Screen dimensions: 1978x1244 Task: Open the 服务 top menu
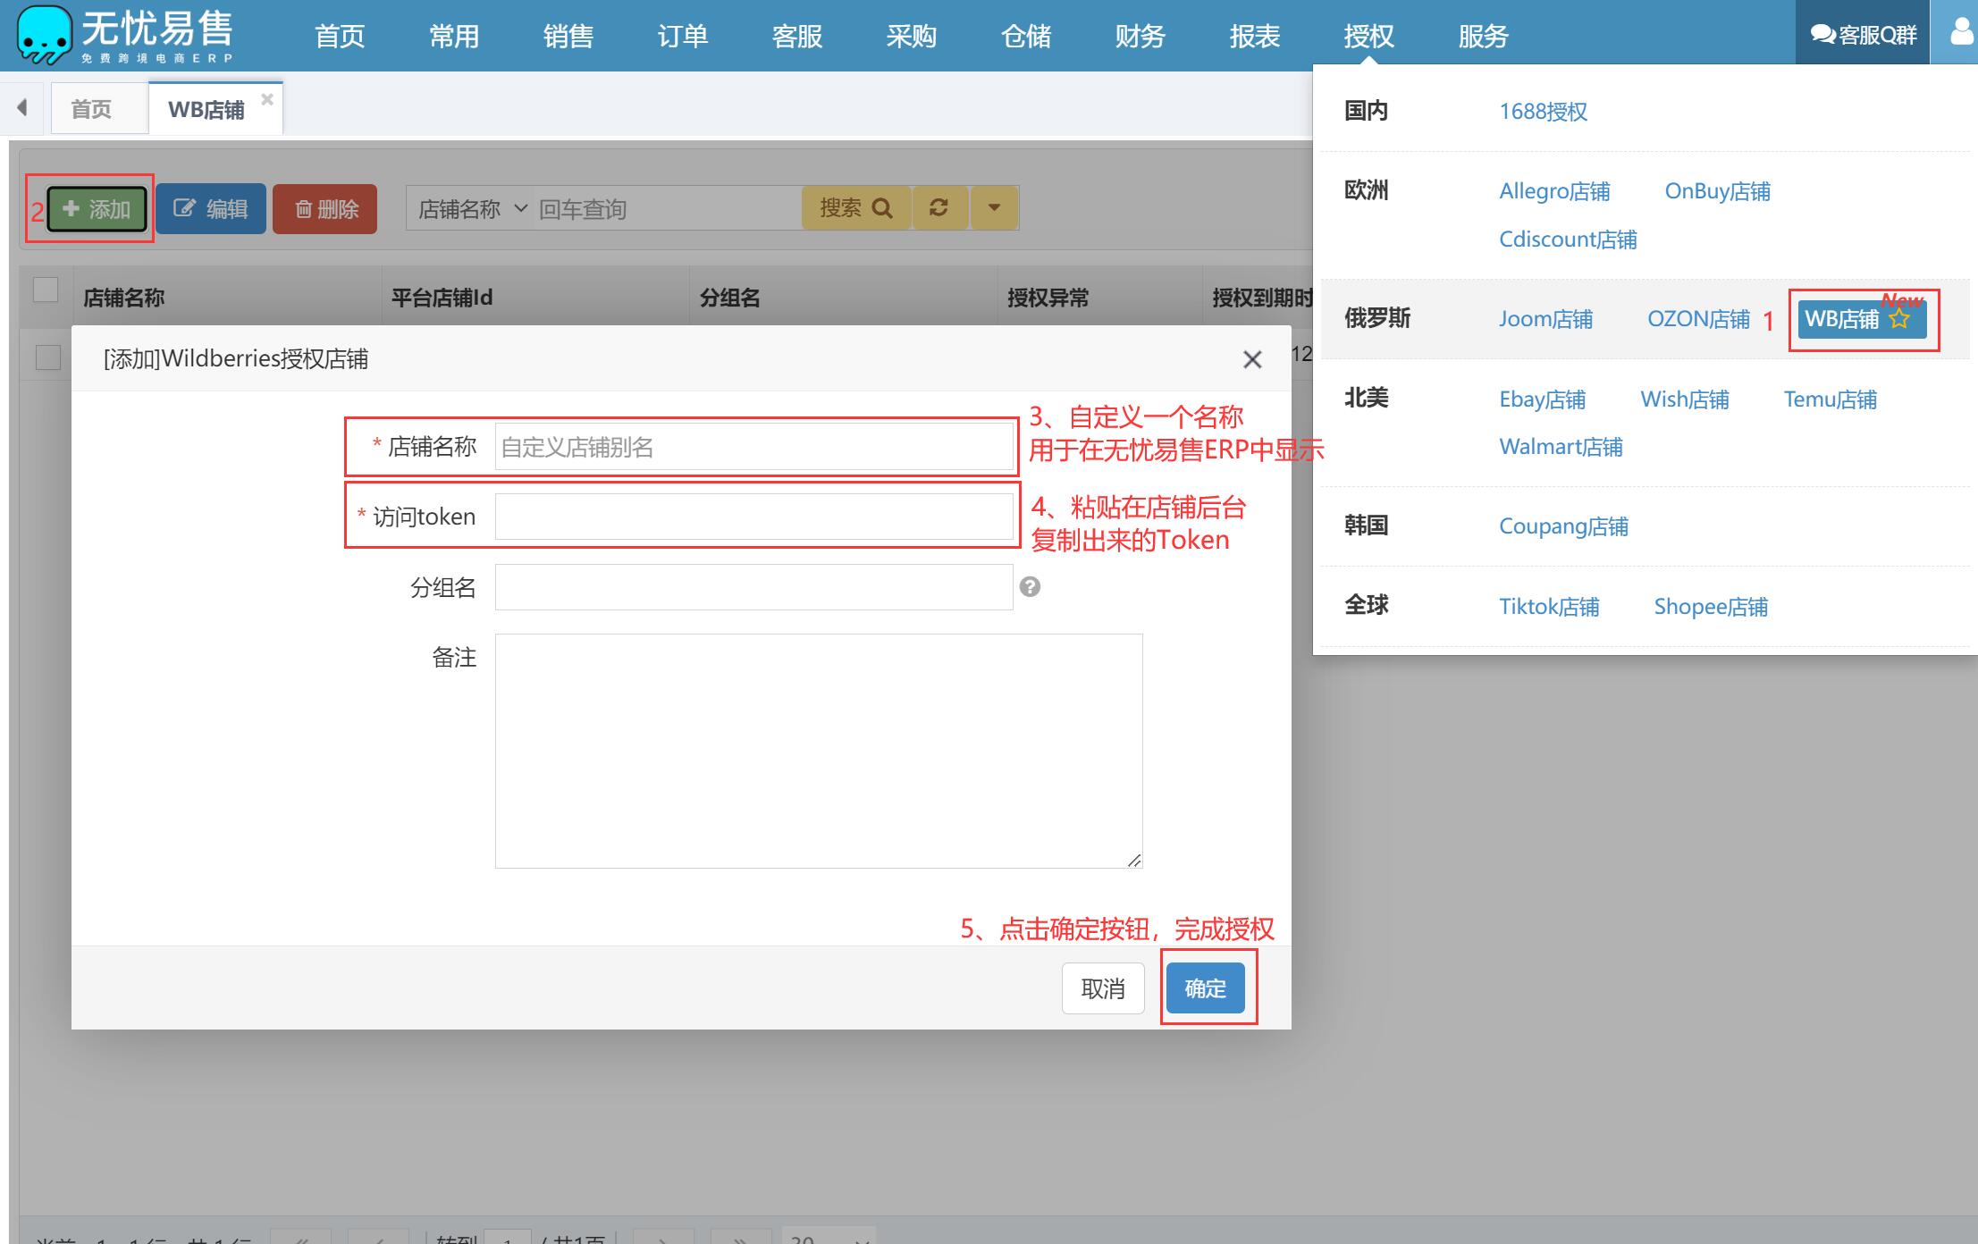[1484, 36]
